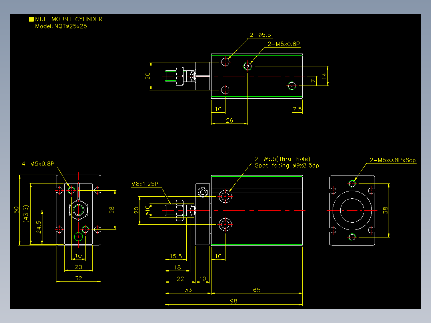
Task: Click the yellow square beside MULTIMOUNT CYLINDER title
Action: pyautogui.click(x=31, y=19)
